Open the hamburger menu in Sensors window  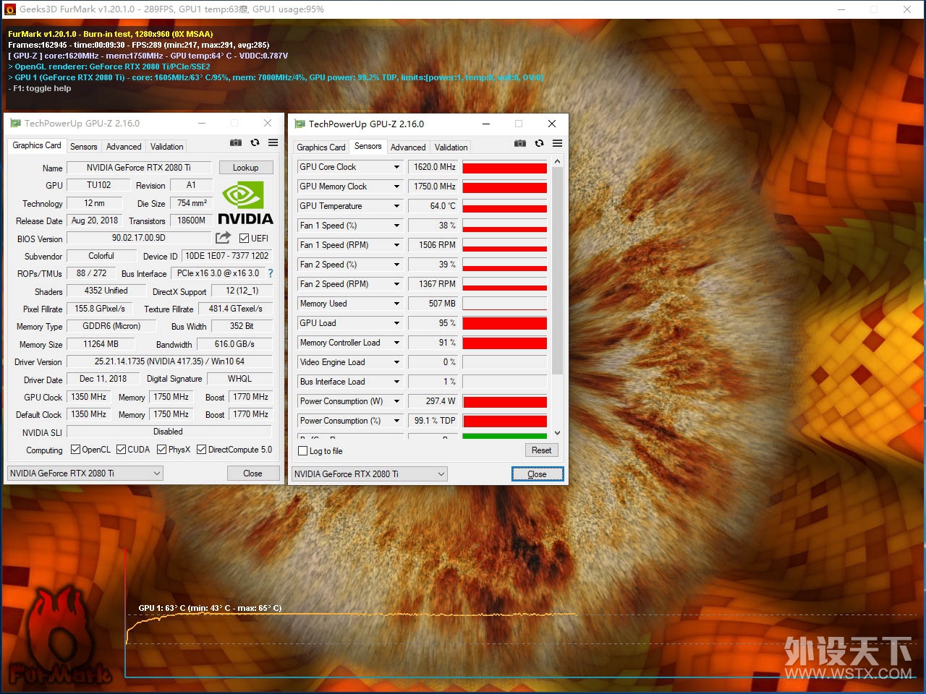[x=557, y=144]
